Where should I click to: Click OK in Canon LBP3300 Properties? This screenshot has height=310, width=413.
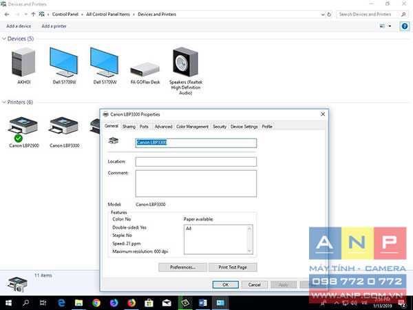click(x=226, y=285)
